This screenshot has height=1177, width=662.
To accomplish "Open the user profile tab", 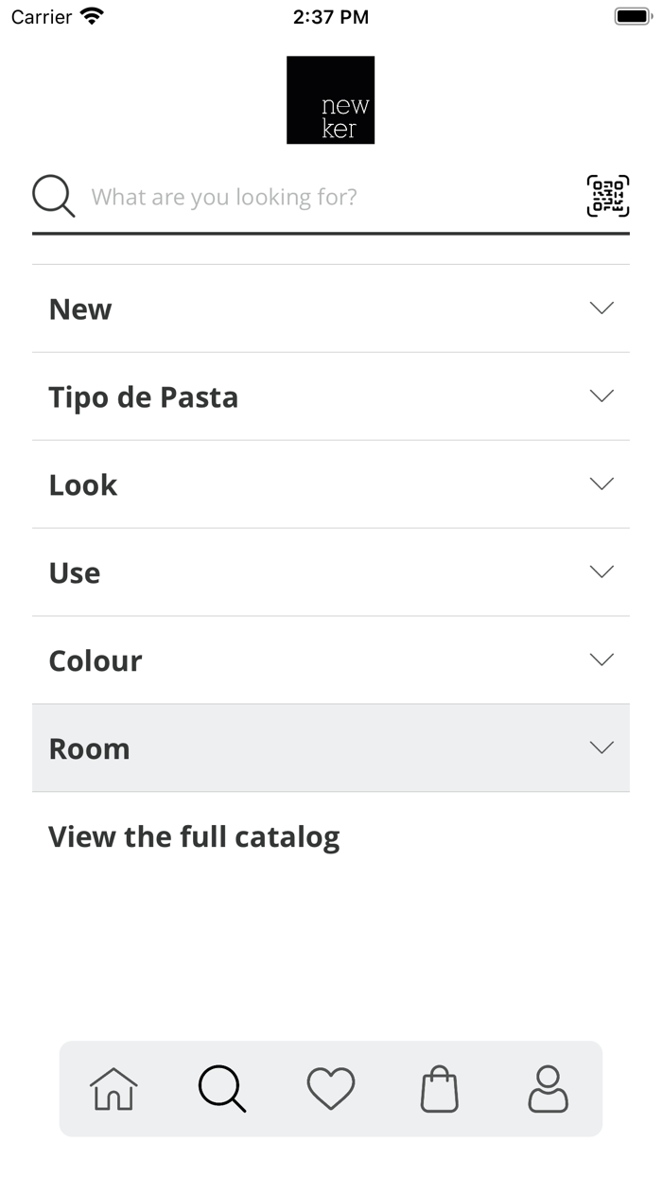I will pyautogui.click(x=548, y=1089).
